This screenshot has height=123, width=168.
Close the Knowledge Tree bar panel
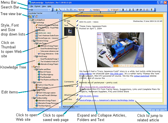point(60,13)
